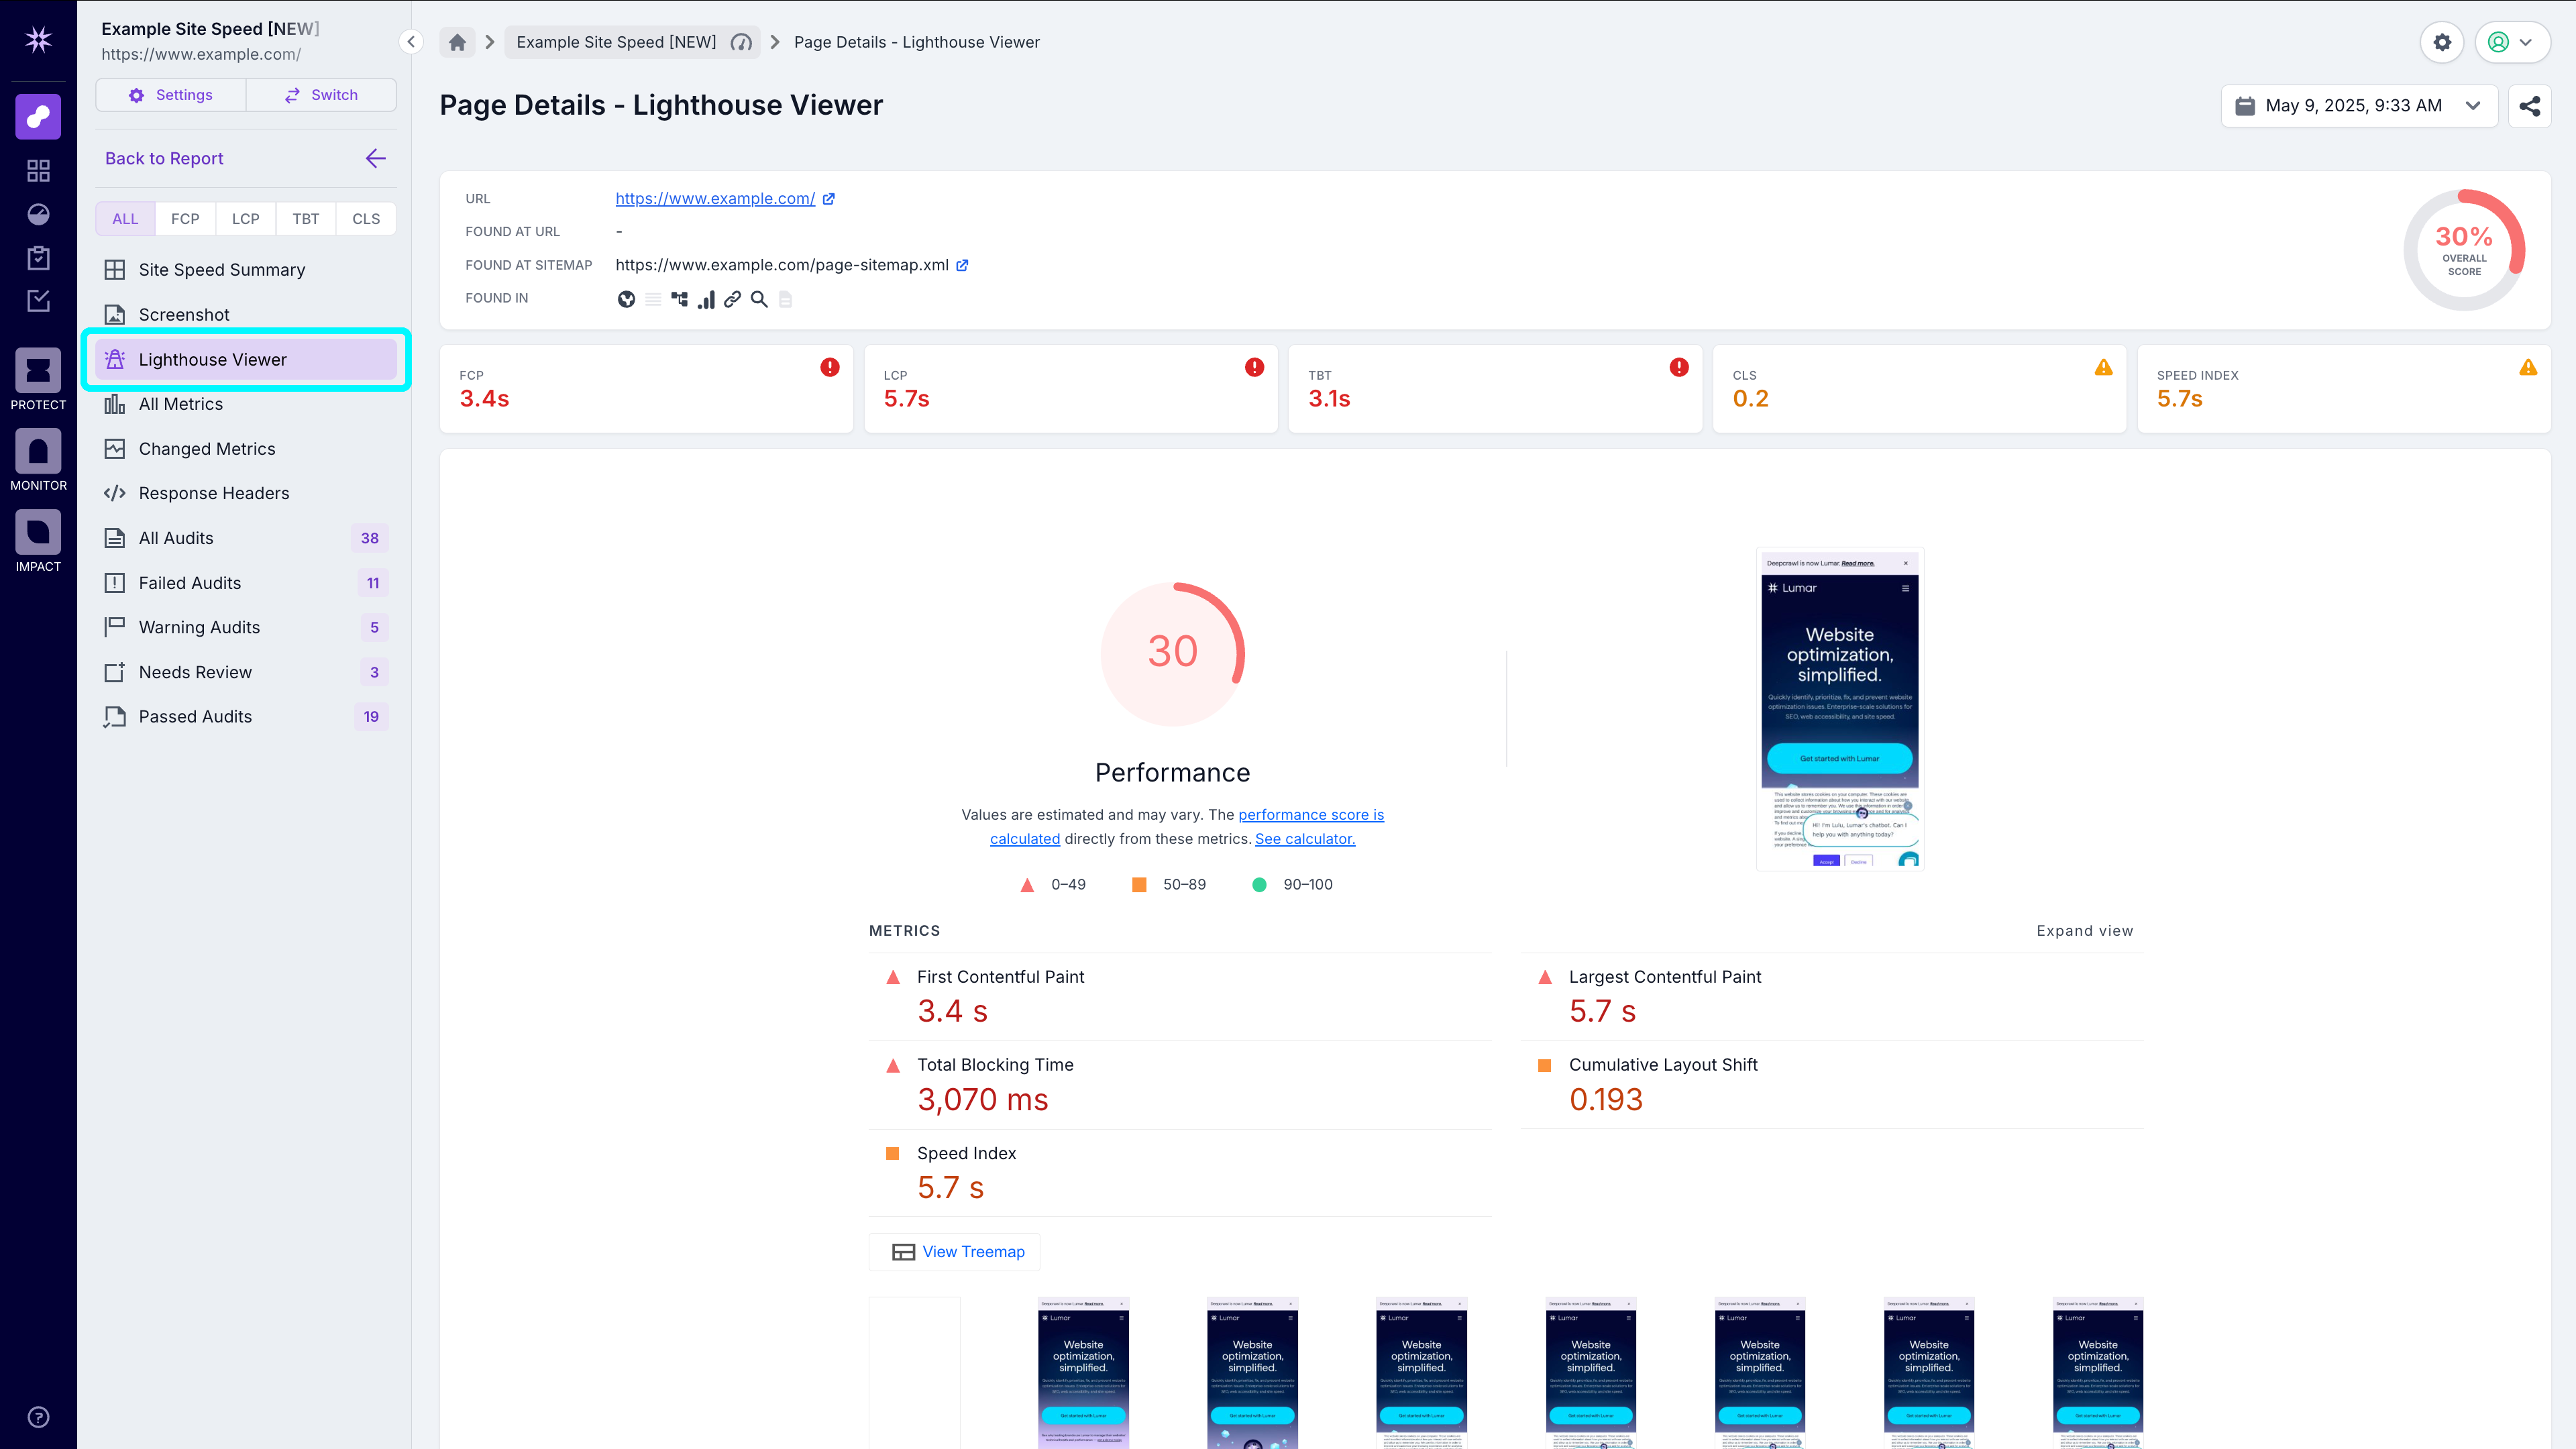Image resolution: width=2576 pixels, height=1449 pixels.
Task: Open Failed Audits in sidebar
Action: [x=246, y=583]
